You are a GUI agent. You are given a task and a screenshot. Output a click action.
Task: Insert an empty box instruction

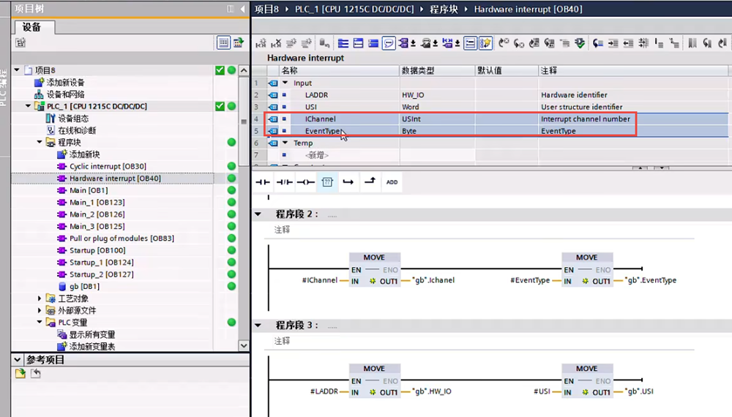click(x=327, y=181)
